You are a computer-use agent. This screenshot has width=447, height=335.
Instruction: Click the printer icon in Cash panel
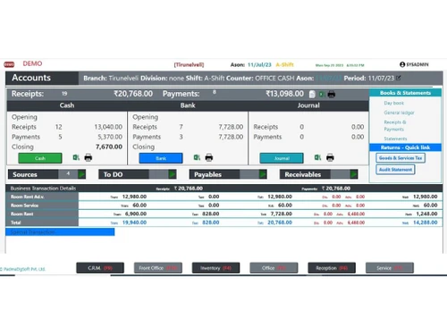click(x=89, y=157)
